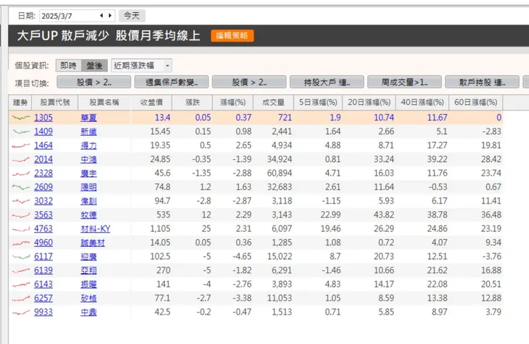
Task: Open the 誠美材 stock name link
Action: (93, 243)
